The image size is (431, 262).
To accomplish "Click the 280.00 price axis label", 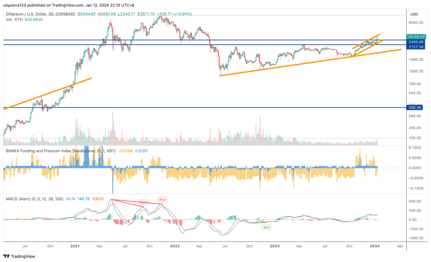I will 415,116.
